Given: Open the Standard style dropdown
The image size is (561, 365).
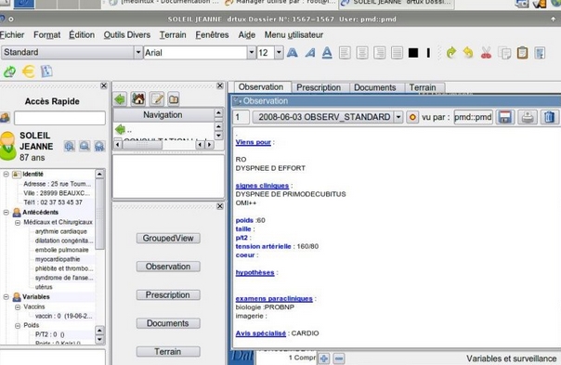Looking at the screenshot, I should (138, 53).
